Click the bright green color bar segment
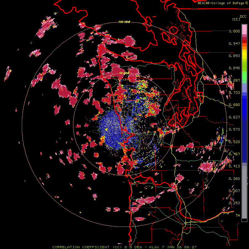 [x=244, y=76]
